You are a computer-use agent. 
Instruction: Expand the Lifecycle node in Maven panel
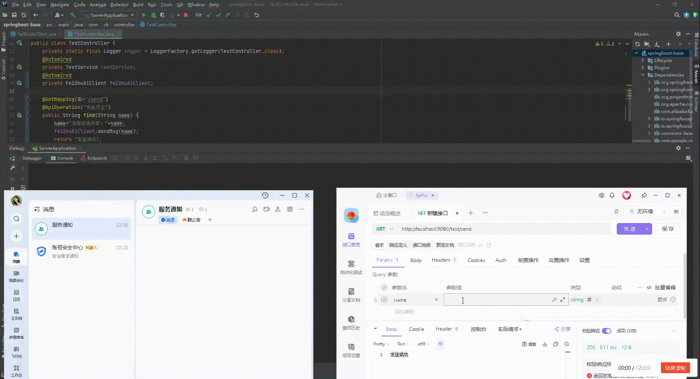coord(643,60)
